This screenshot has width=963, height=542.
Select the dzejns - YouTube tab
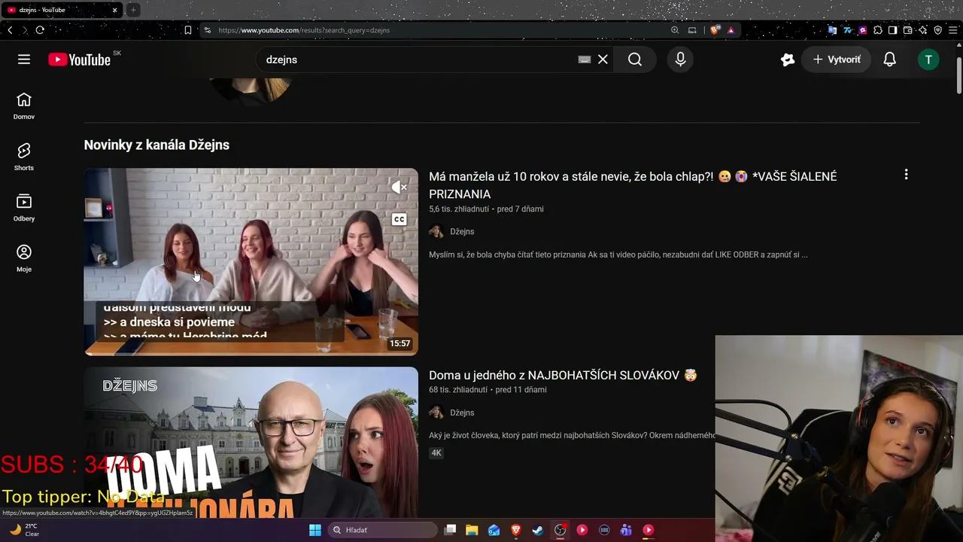point(62,10)
